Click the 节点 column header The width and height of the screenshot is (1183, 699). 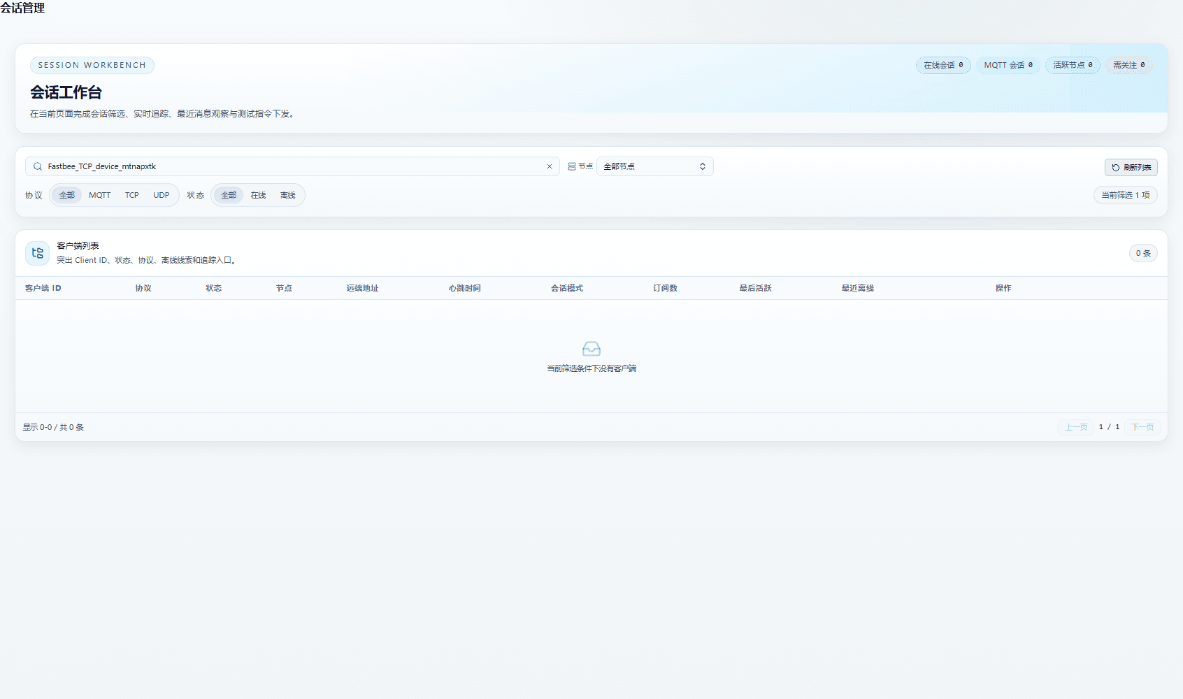pyautogui.click(x=284, y=288)
